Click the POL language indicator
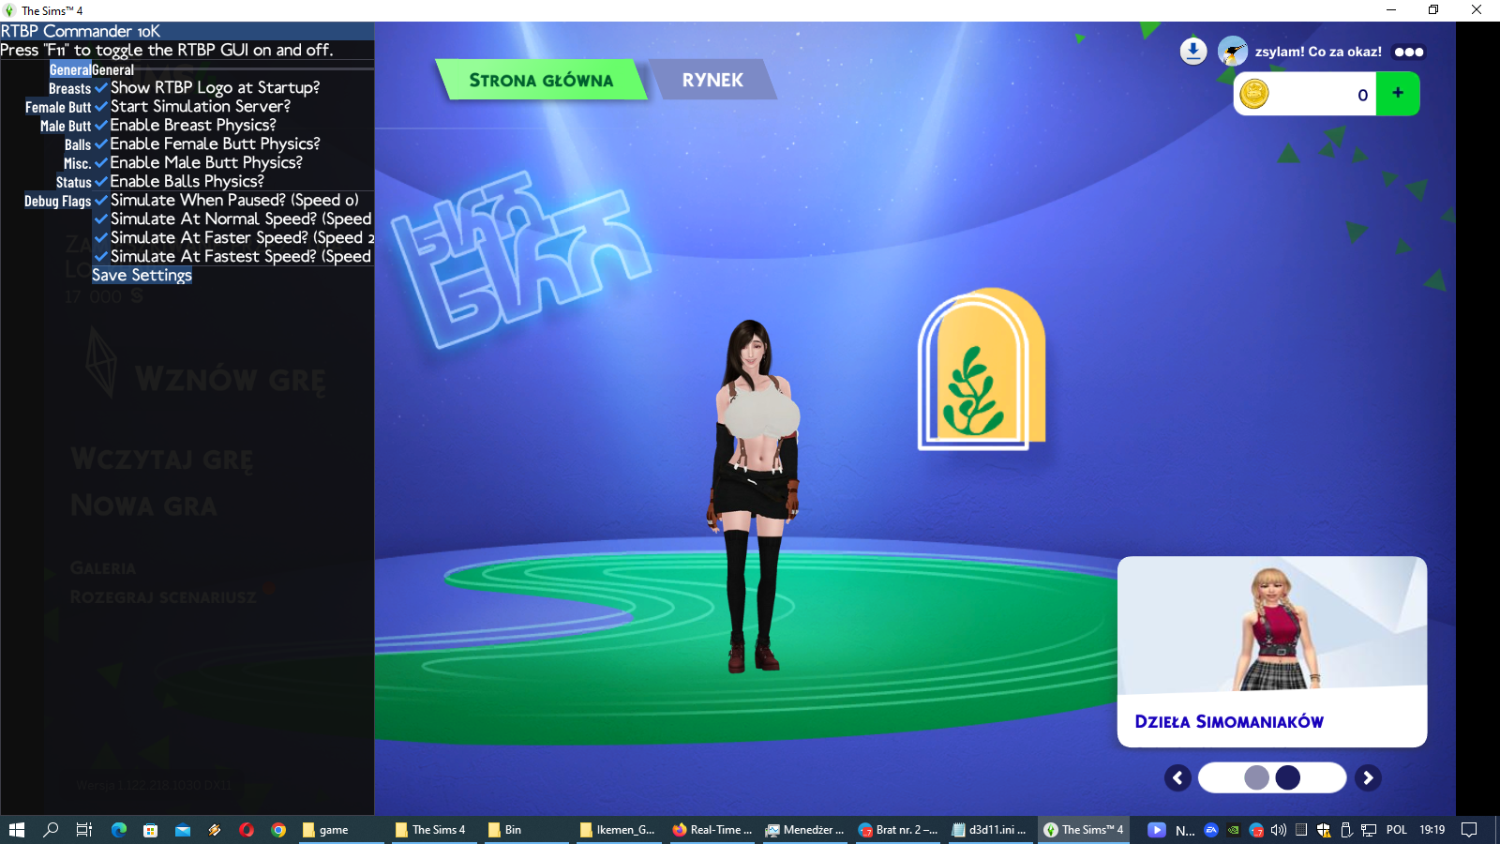1500x844 pixels. 1396,830
